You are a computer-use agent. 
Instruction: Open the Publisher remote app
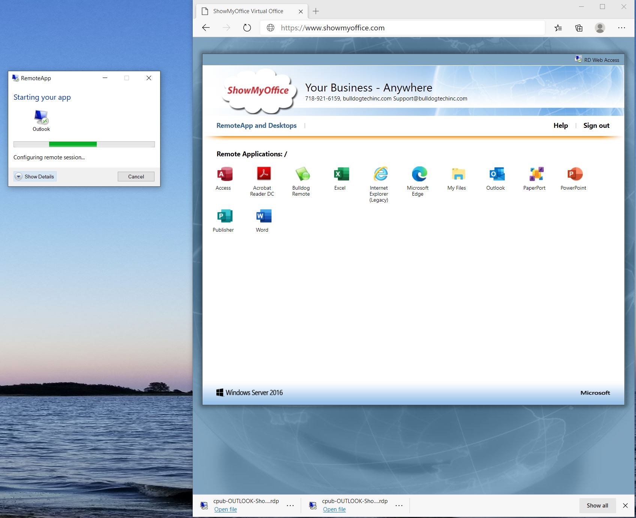coord(224,220)
